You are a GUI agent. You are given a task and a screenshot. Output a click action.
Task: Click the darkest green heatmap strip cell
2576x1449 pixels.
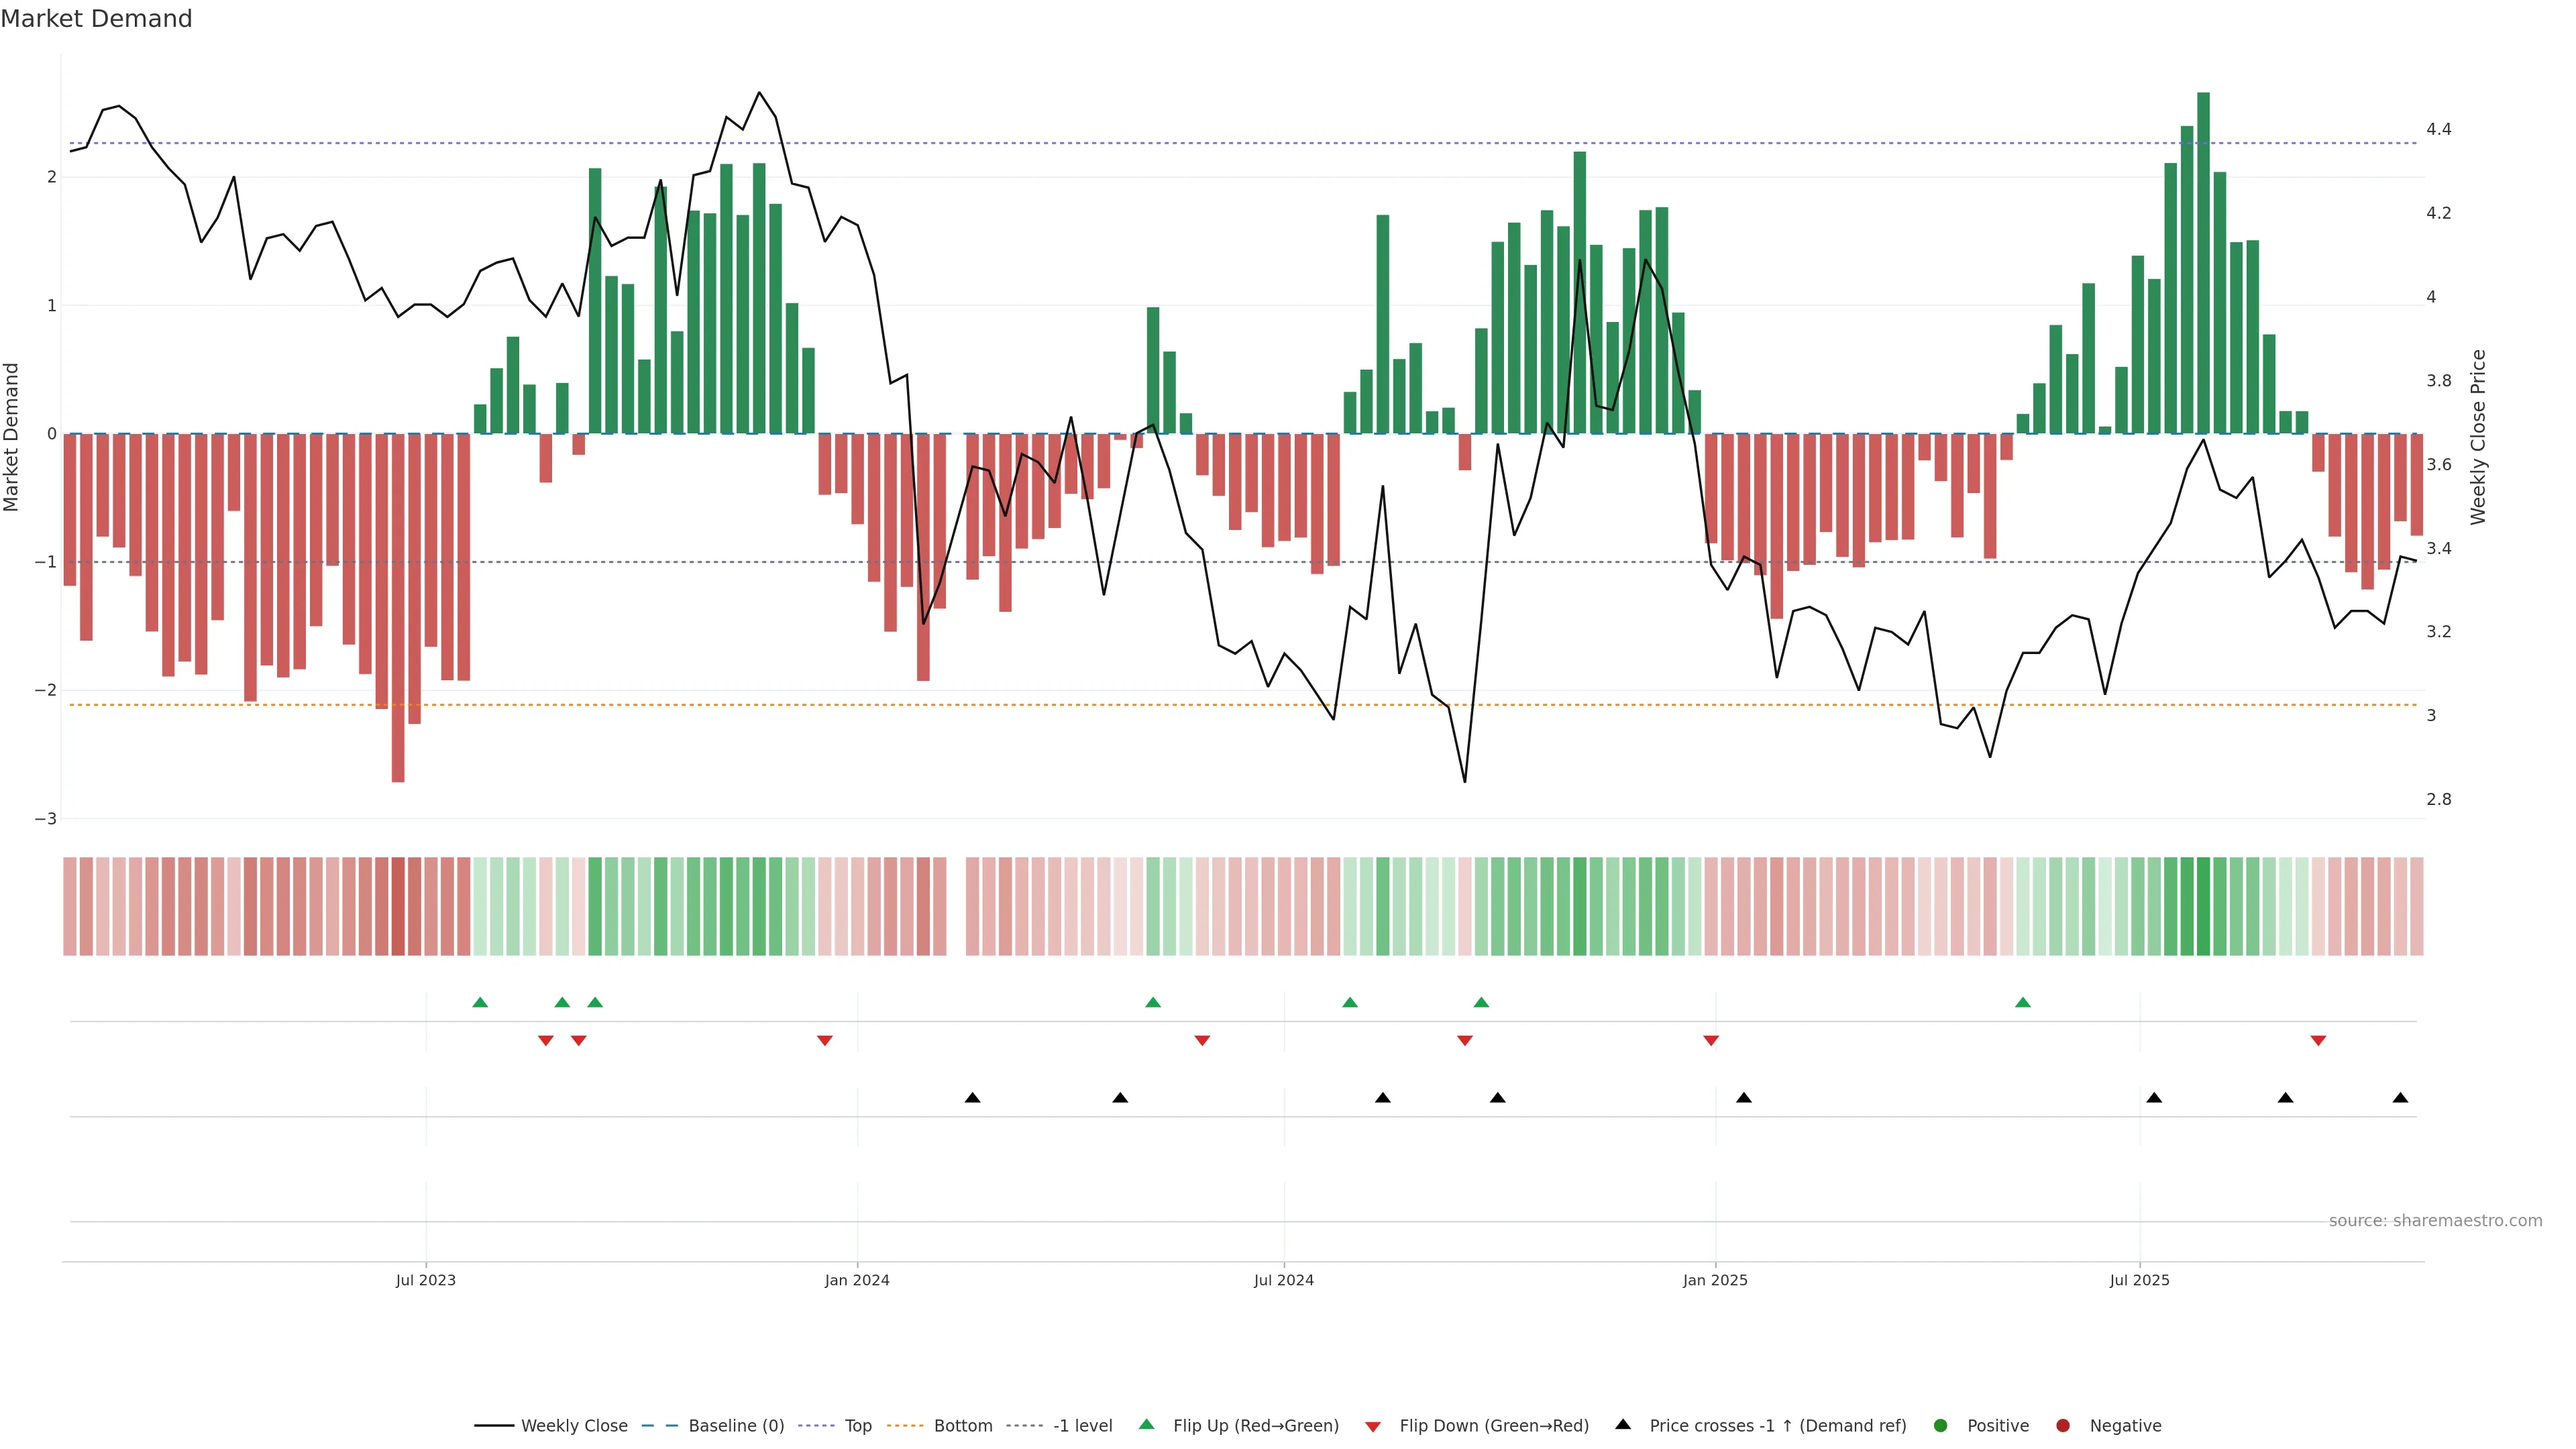tap(2203, 906)
